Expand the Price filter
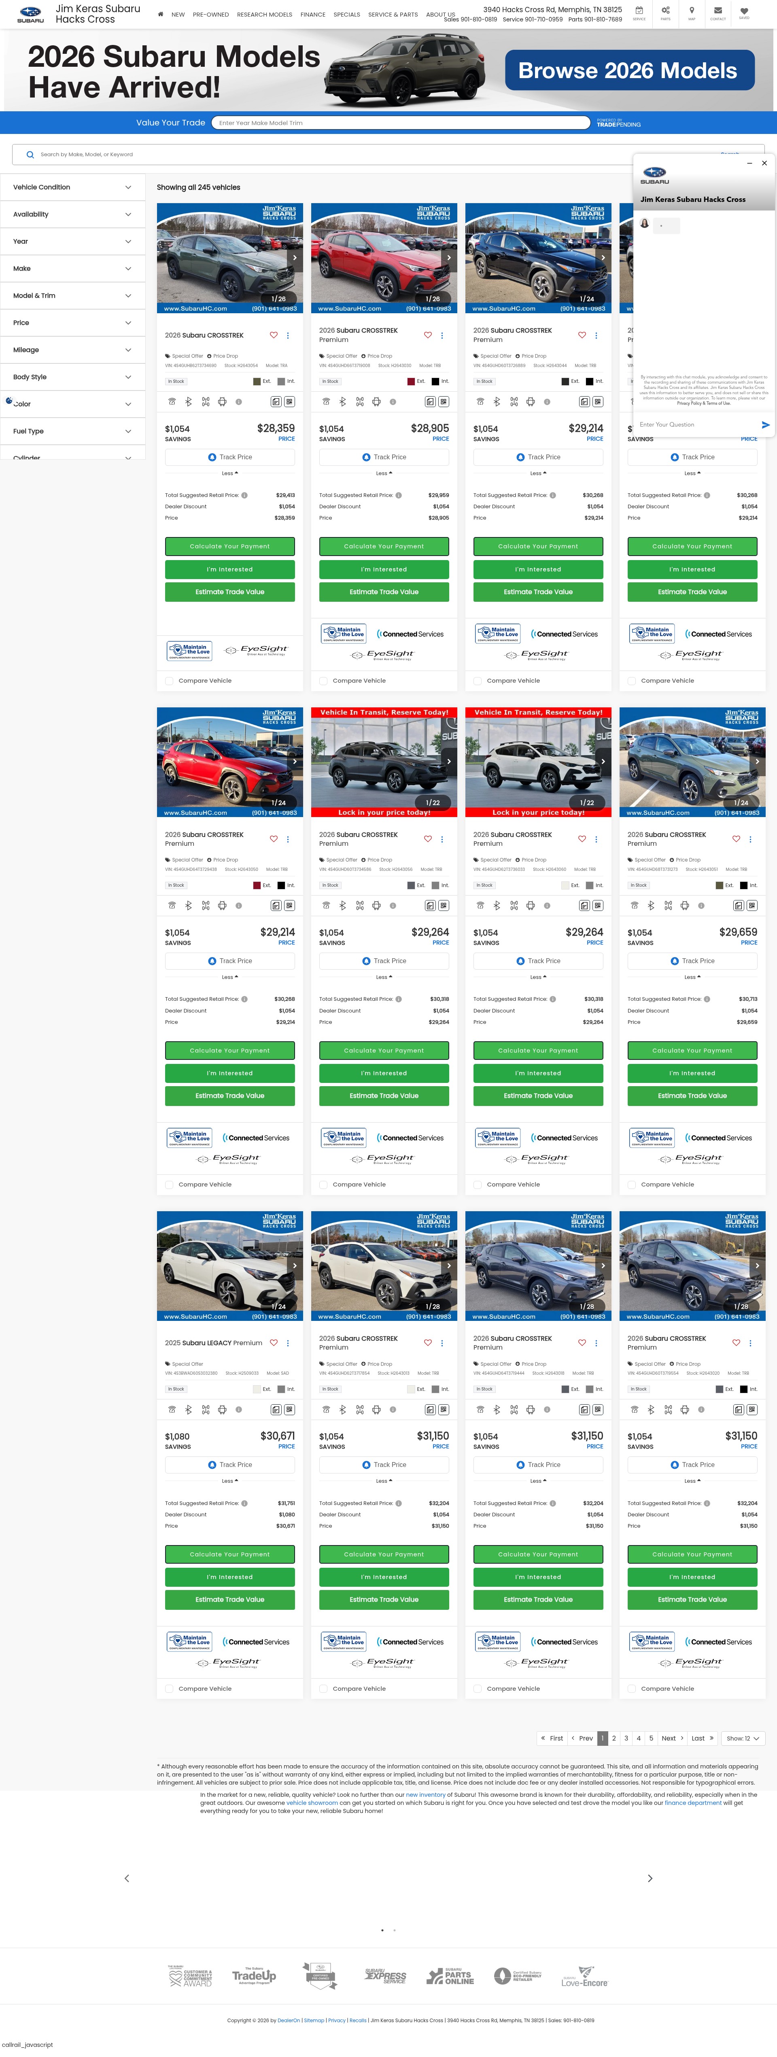The height and width of the screenshot is (2057, 777). coord(73,323)
